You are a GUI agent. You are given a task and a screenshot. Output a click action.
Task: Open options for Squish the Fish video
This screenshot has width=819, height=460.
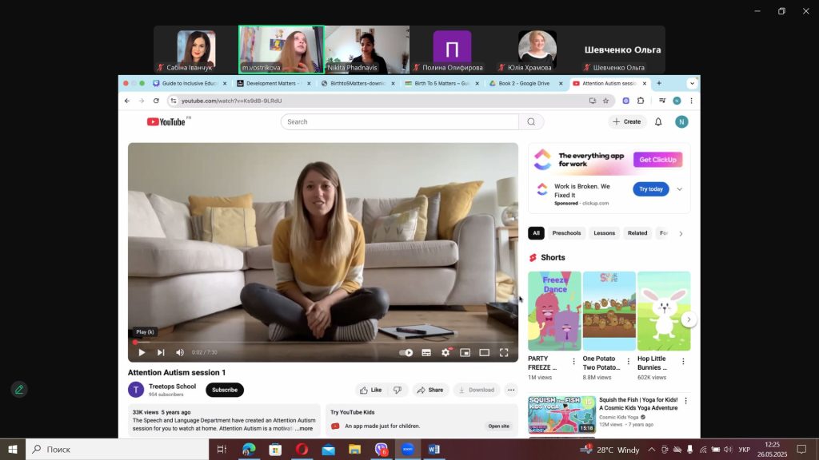coord(685,401)
